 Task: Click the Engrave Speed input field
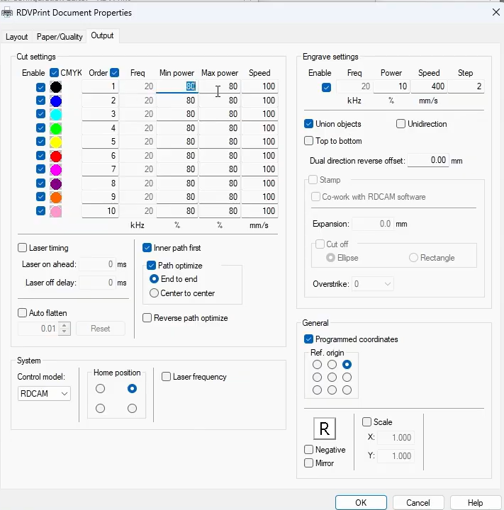pyautogui.click(x=428, y=86)
